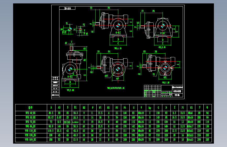Click the VFR 130_BS model row label
227x147 pixels.
point(31,135)
